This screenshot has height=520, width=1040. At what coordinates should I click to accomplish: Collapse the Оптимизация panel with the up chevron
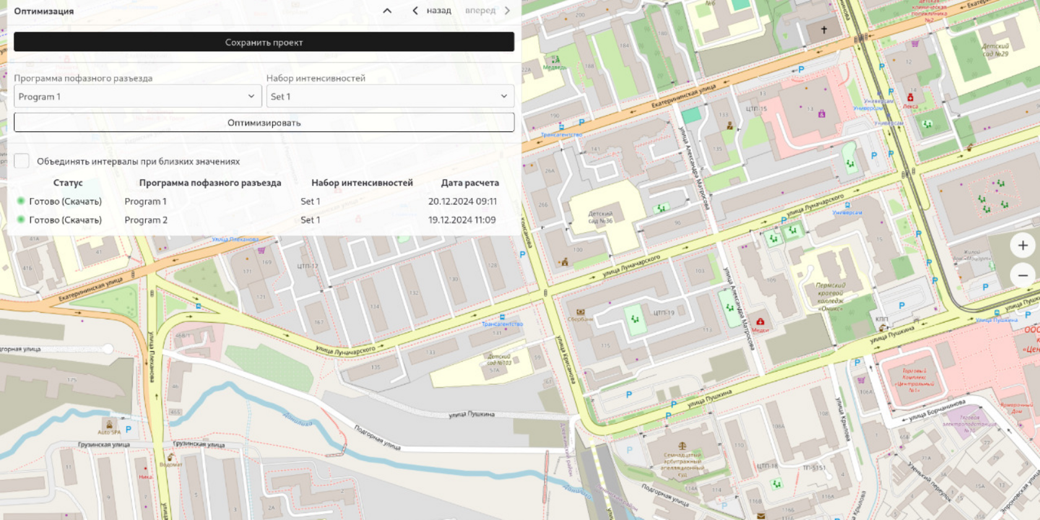387,11
